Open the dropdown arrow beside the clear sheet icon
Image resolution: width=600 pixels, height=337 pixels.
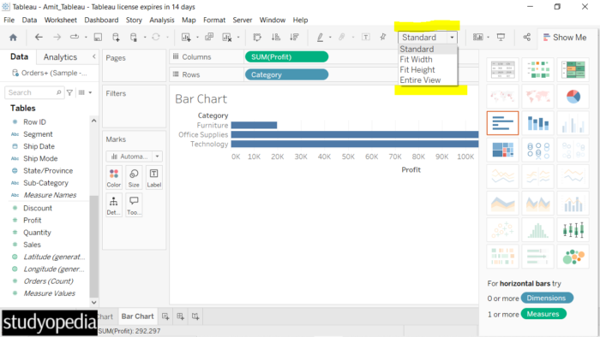coord(238,38)
